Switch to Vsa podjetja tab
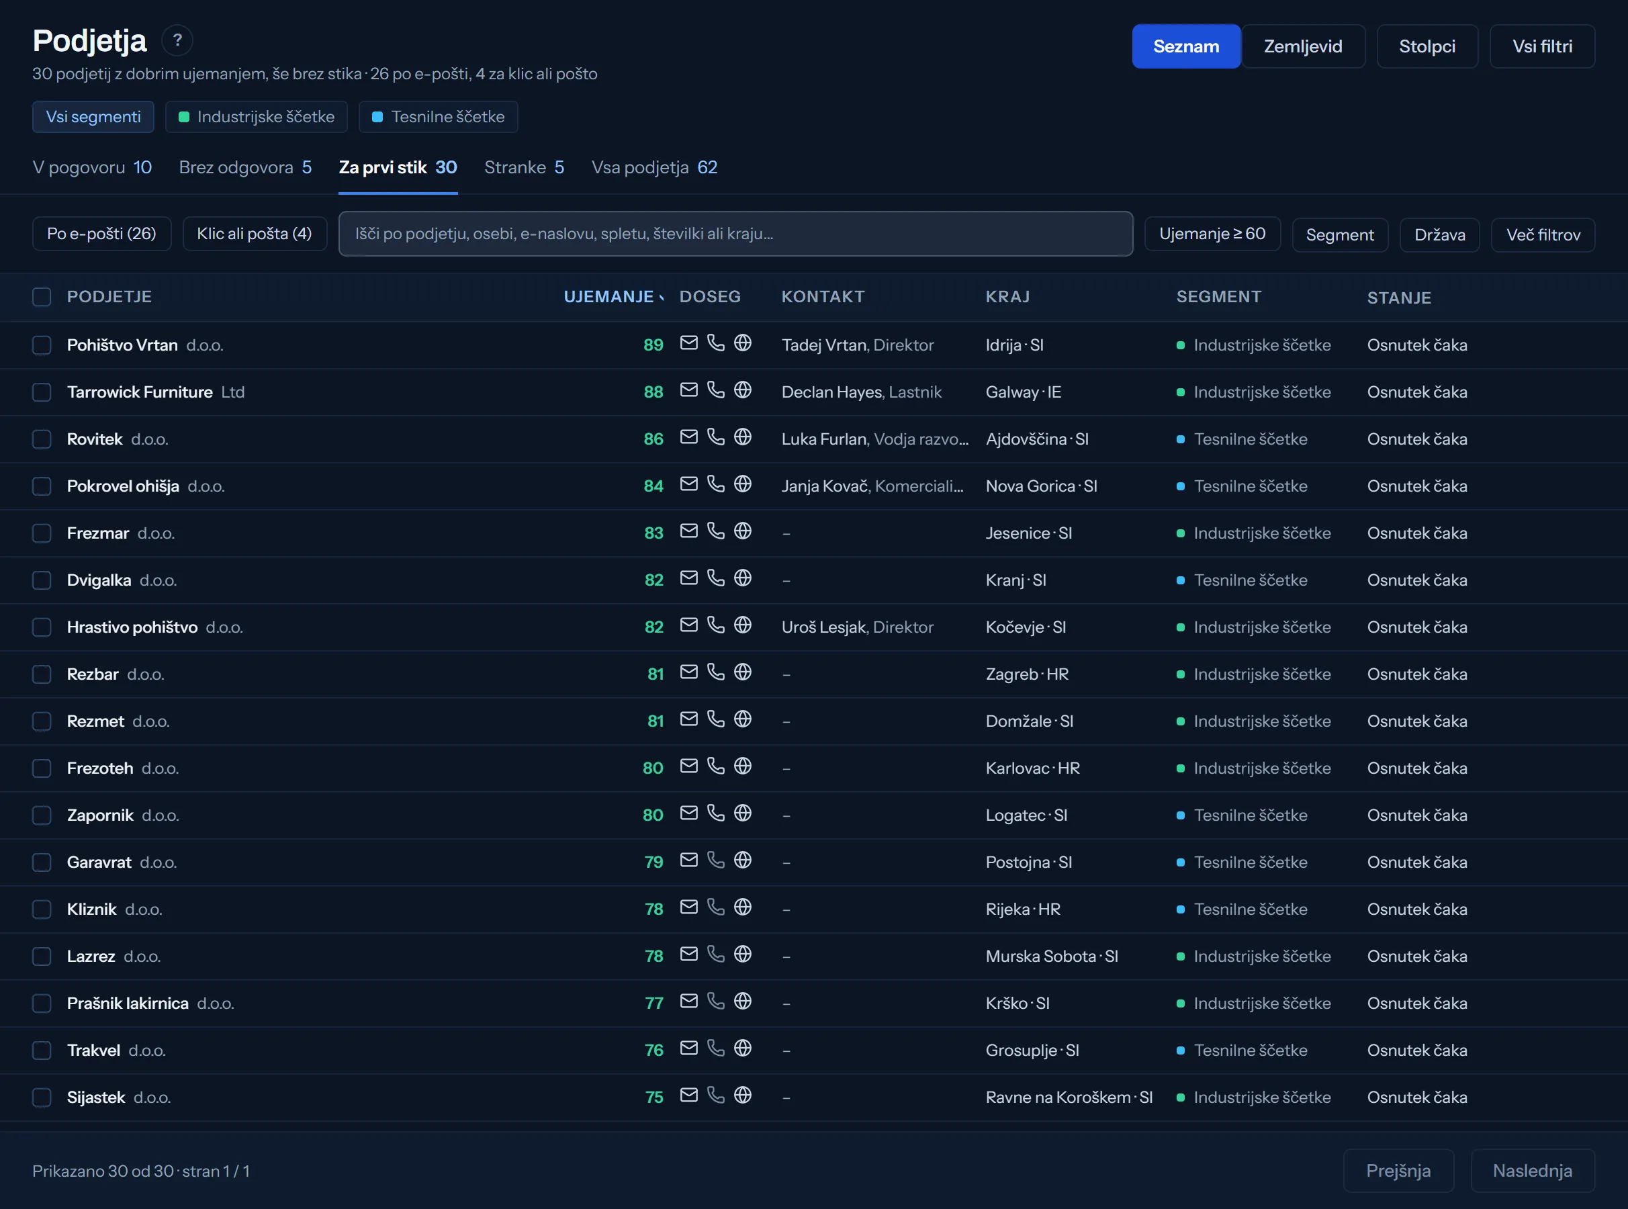The width and height of the screenshot is (1628, 1209). [x=654, y=168]
